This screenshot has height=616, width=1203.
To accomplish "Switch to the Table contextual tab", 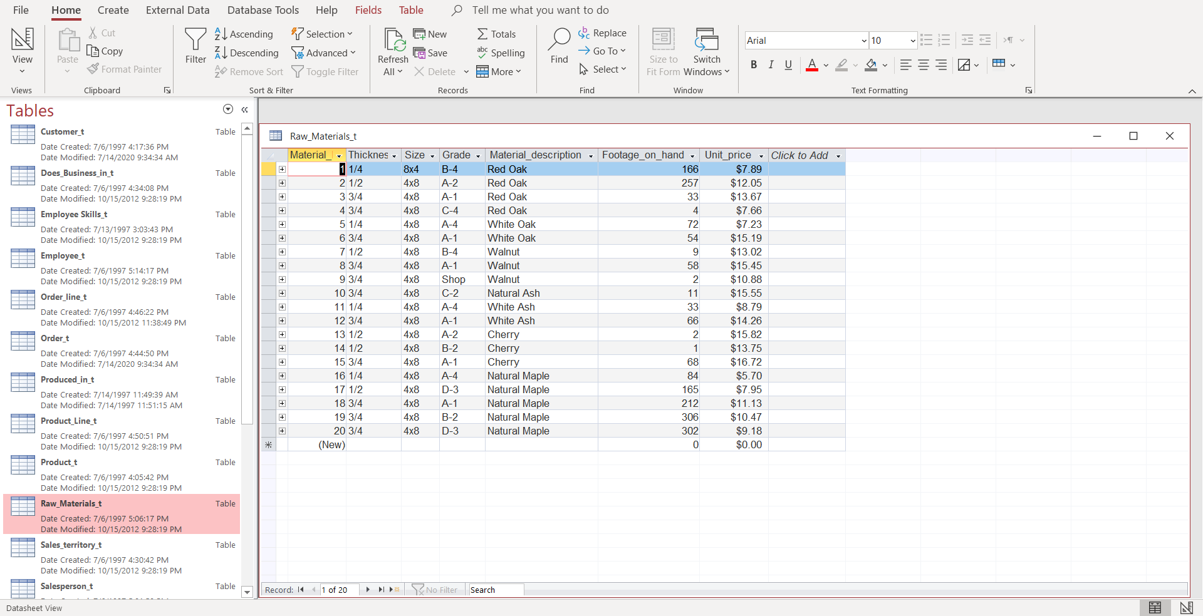I will click(411, 10).
